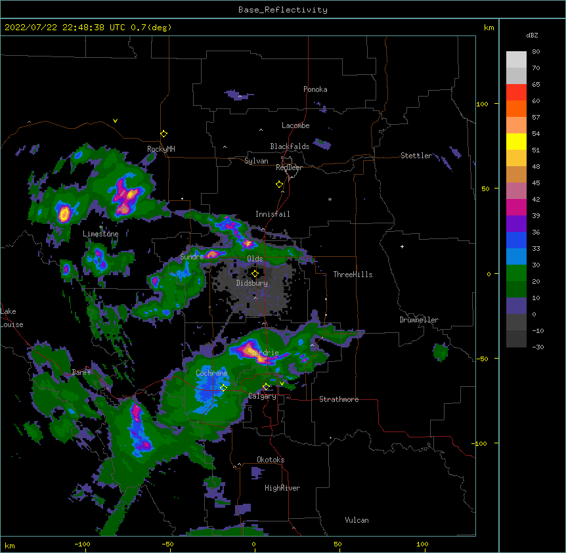Click the RedDeer city label
Screen dimensions: 566x553
point(289,167)
